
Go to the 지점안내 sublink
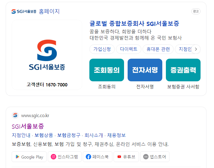[21, 135]
